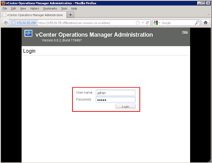Screen dimensions: 212x163
Task: Go to the Firefox home page icon
Action: (206, 23)
